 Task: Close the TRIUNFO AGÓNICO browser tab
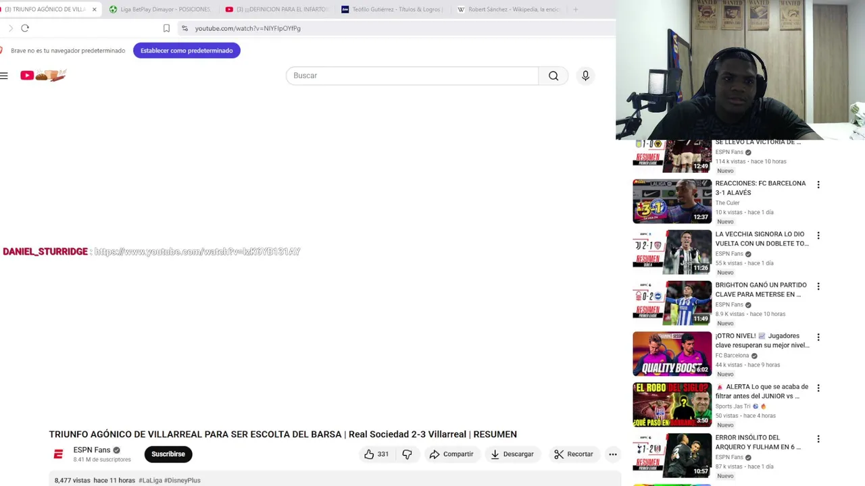coord(94,9)
